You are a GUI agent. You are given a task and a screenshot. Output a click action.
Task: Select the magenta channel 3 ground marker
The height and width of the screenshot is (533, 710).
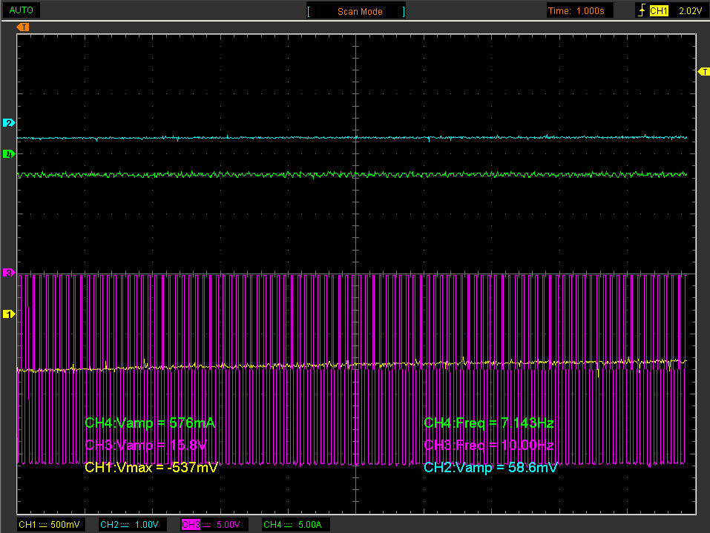point(9,273)
